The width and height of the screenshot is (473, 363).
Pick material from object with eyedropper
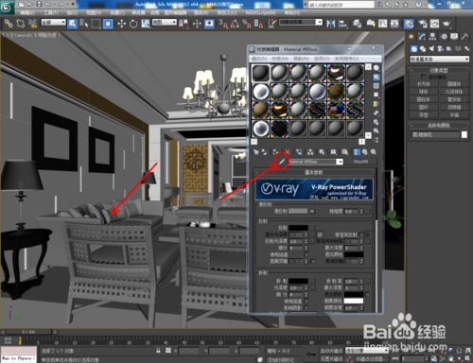(282, 162)
